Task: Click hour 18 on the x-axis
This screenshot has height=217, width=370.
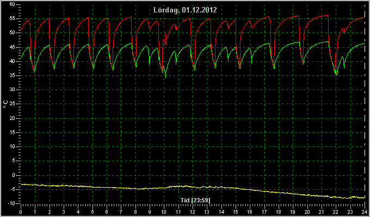Action: (279, 212)
